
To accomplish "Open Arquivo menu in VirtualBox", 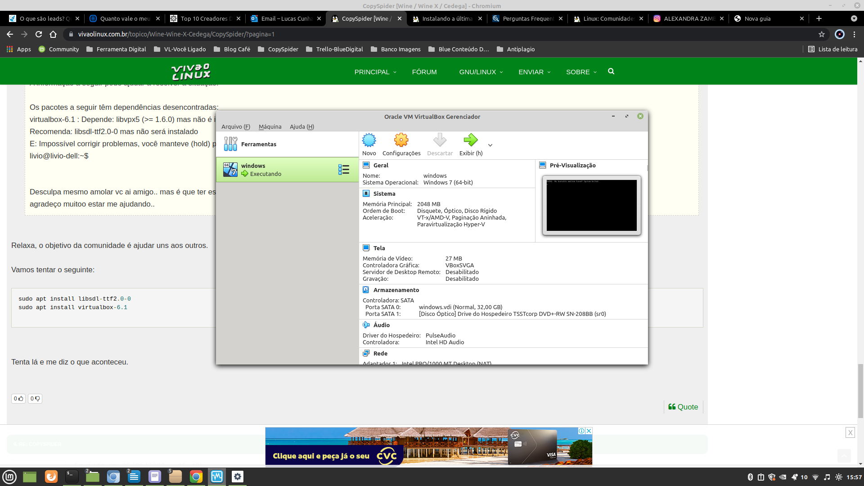I will pos(235,126).
